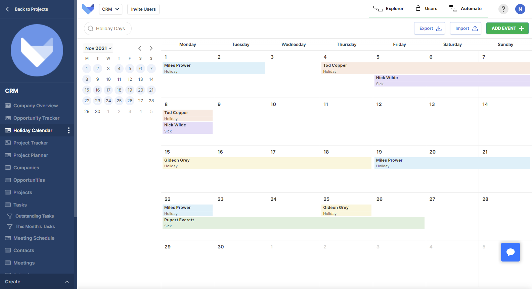The height and width of the screenshot is (289, 532).
Task: Open the chat support bubble
Action: (x=511, y=252)
